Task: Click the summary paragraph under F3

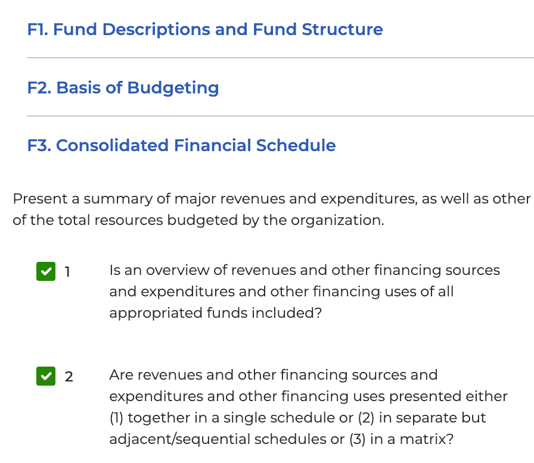Action: click(x=267, y=209)
